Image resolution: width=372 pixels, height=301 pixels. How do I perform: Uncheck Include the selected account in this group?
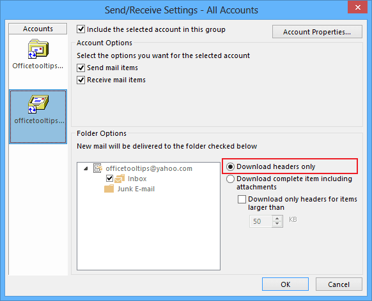coord(81,29)
